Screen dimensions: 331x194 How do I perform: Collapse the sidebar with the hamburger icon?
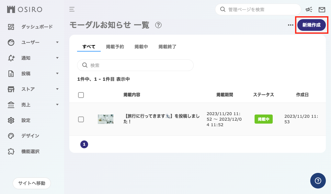pos(71,9)
